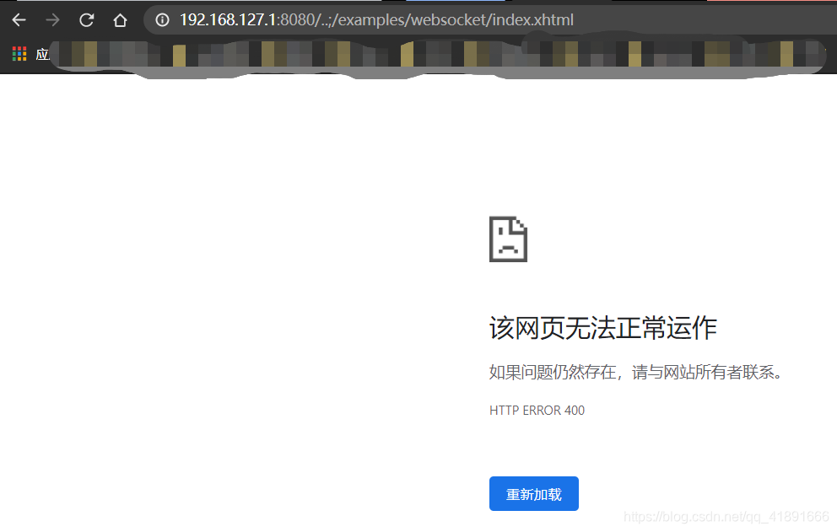Select the HTTP ERROR 400 text

[537, 411]
